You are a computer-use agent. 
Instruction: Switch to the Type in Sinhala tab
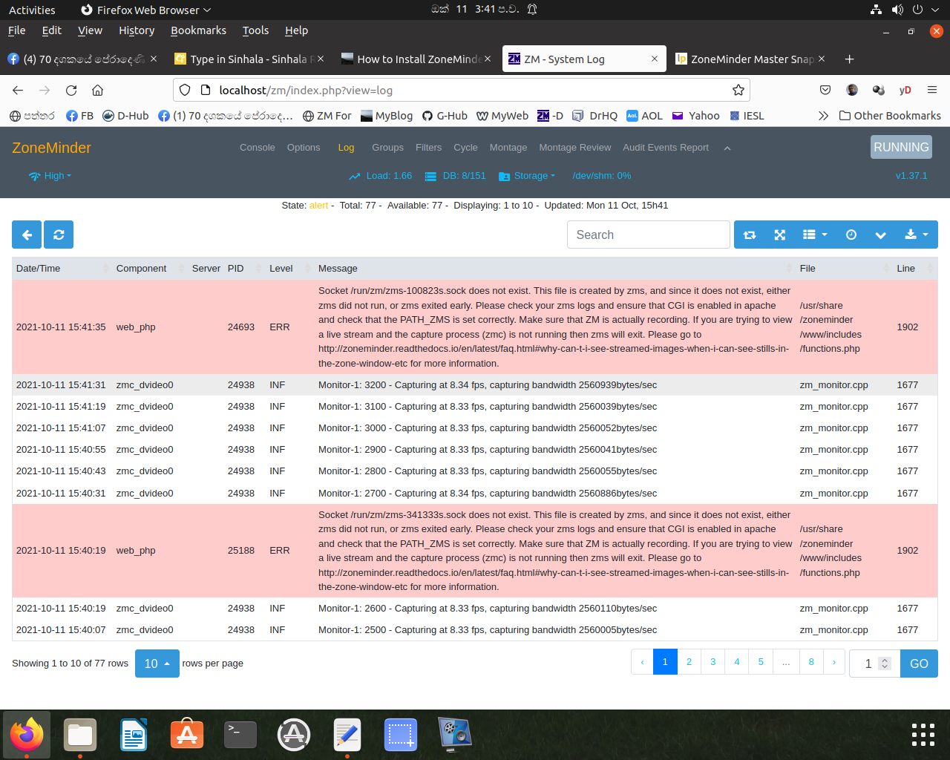(249, 59)
